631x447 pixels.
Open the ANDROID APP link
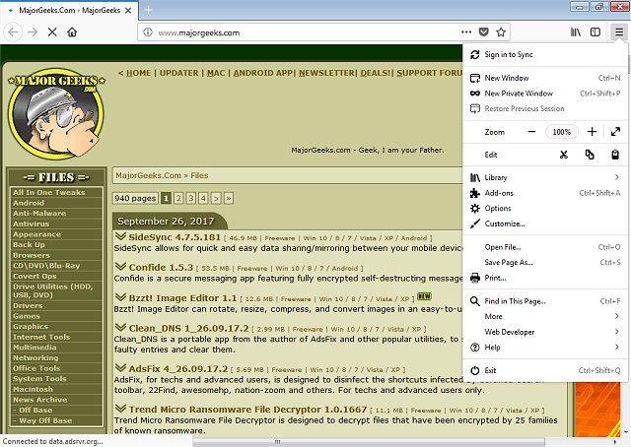263,73
